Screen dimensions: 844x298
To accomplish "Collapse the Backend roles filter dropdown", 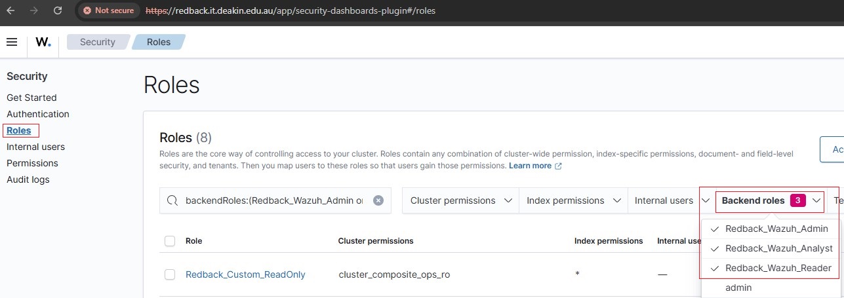I will [x=770, y=200].
